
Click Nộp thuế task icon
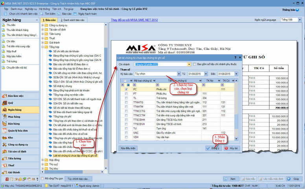[3, 51]
